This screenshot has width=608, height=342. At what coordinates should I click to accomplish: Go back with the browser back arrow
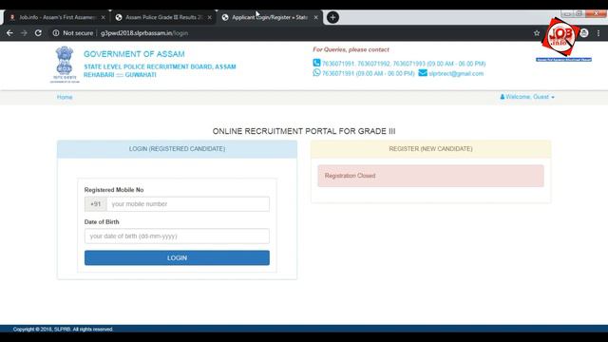coord(9,33)
